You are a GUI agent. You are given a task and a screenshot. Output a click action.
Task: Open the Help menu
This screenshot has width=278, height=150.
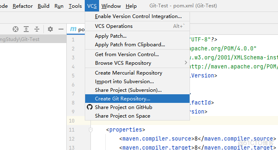click(x=131, y=6)
